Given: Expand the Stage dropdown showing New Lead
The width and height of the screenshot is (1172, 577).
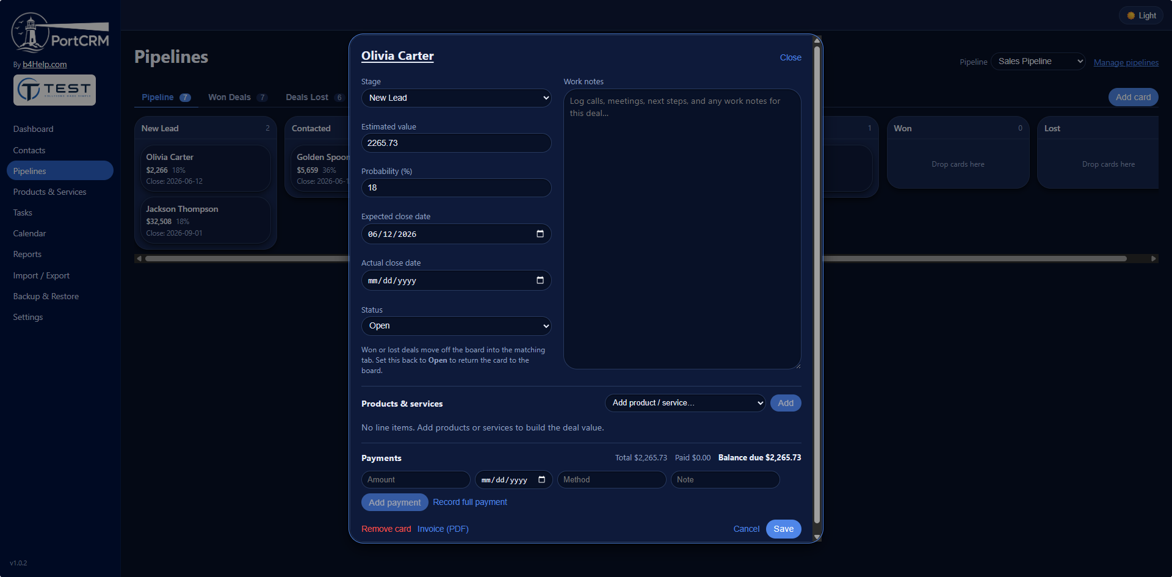Looking at the screenshot, I should click(x=456, y=98).
